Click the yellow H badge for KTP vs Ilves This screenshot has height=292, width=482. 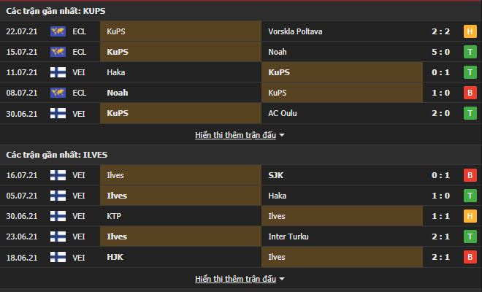pos(470,216)
